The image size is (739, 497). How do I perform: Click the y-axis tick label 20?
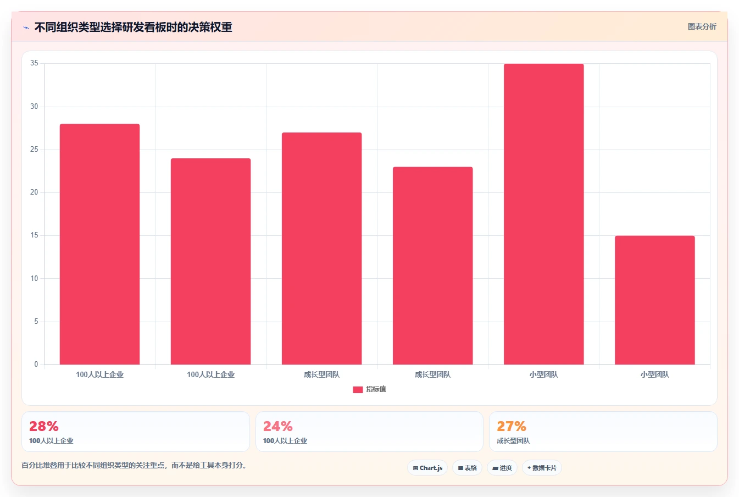[34, 192]
